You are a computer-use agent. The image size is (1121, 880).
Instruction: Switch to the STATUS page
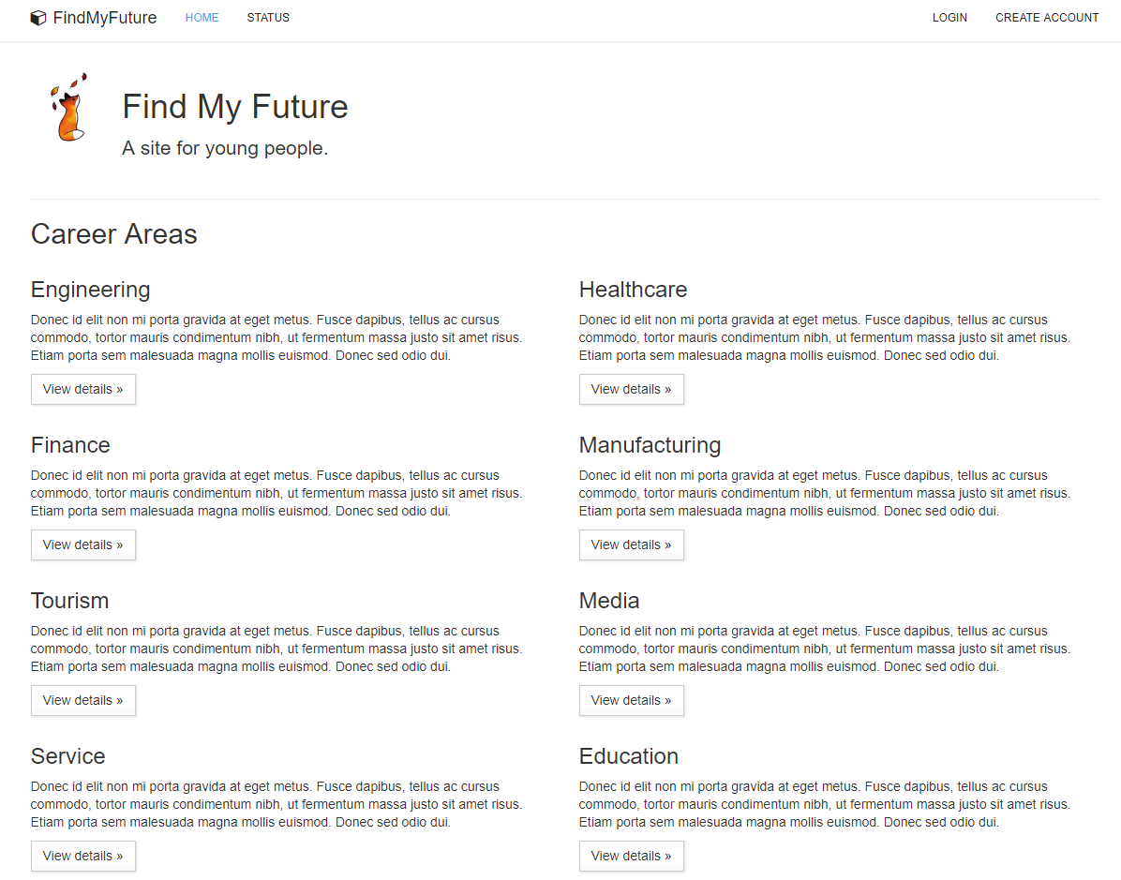[x=268, y=17]
